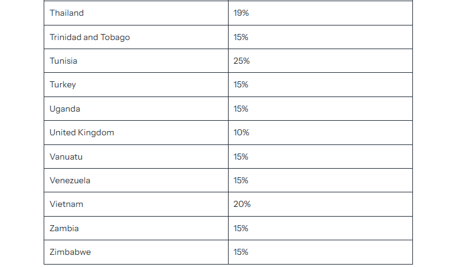Click the 20% value for Vietnam
Screen dimensions: 456x267
coord(242,204)
